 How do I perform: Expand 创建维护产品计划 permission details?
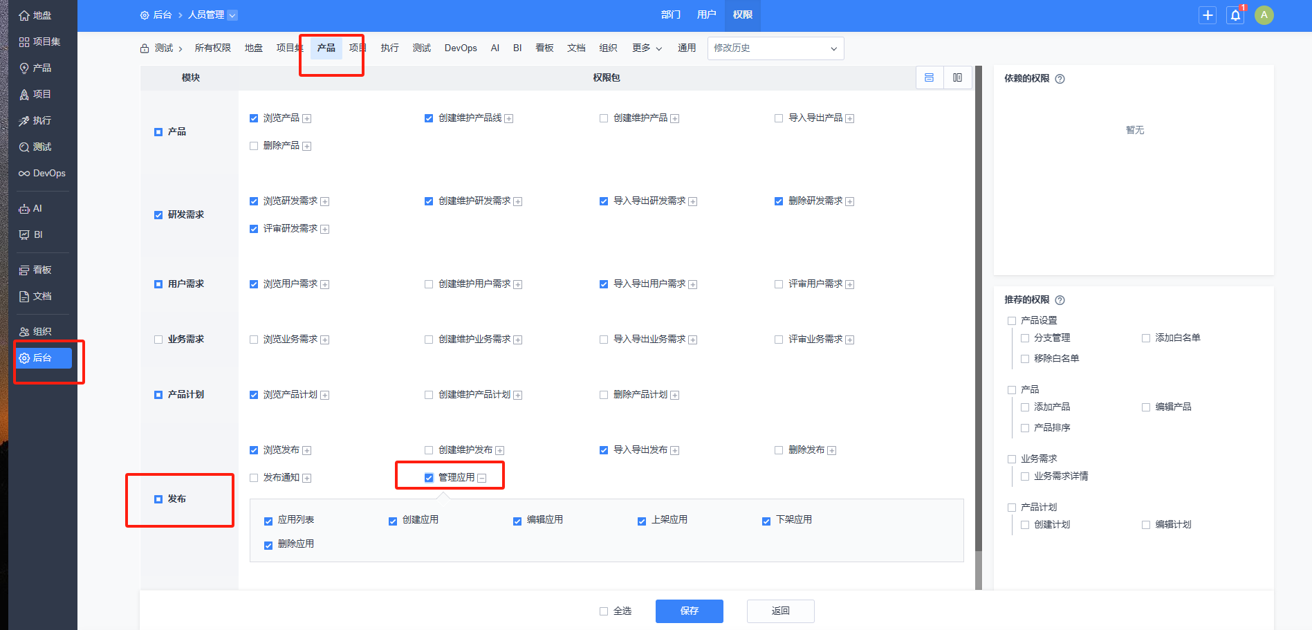tap(518, 396)
